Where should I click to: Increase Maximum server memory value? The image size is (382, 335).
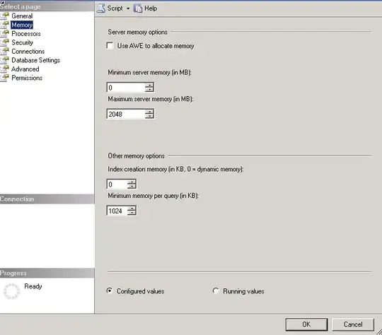(x=149, y=112)
